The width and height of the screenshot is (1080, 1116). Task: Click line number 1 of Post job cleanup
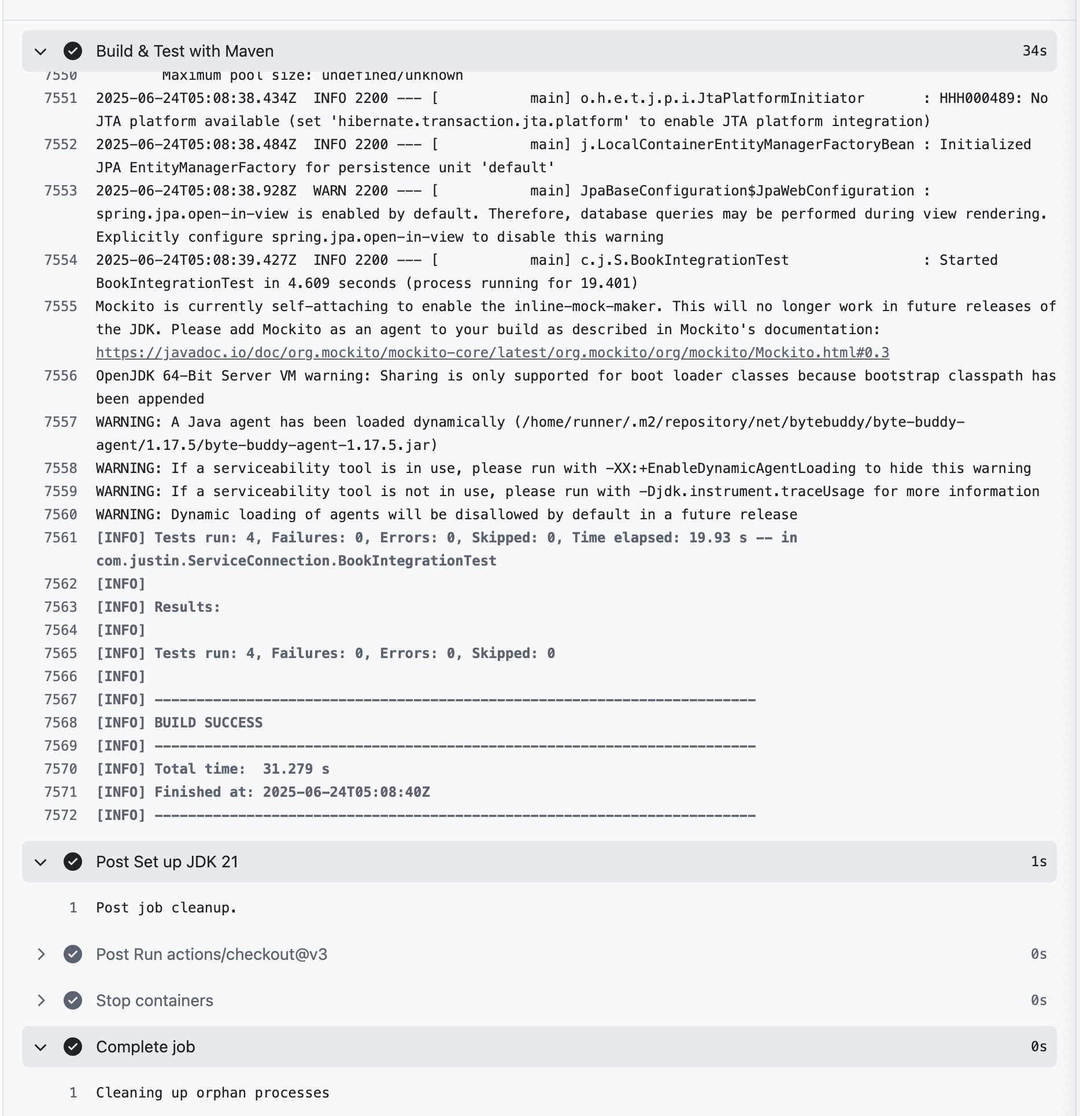click(73, 908)
